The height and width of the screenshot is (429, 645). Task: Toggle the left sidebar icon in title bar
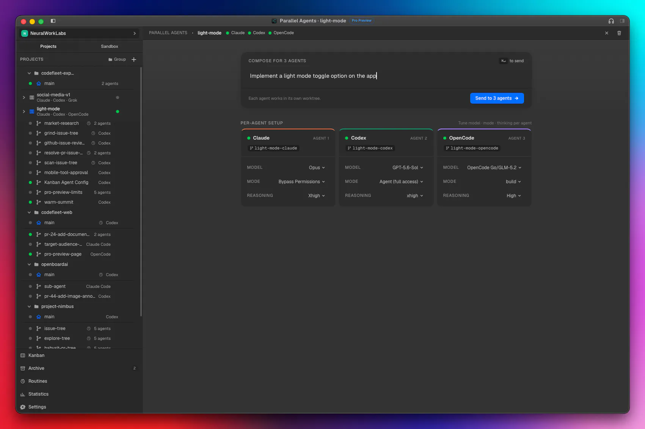pos(53,21)
